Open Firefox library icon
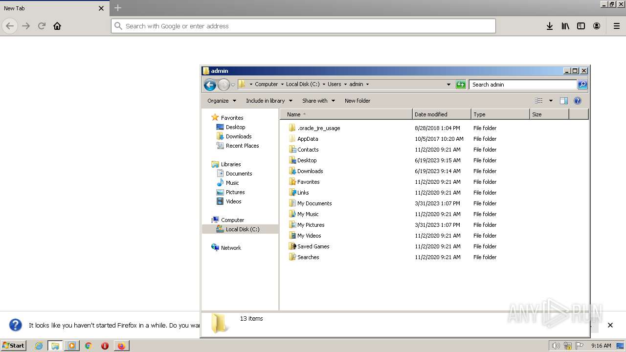This screenshot has width=626, height=352. [565, 26]
